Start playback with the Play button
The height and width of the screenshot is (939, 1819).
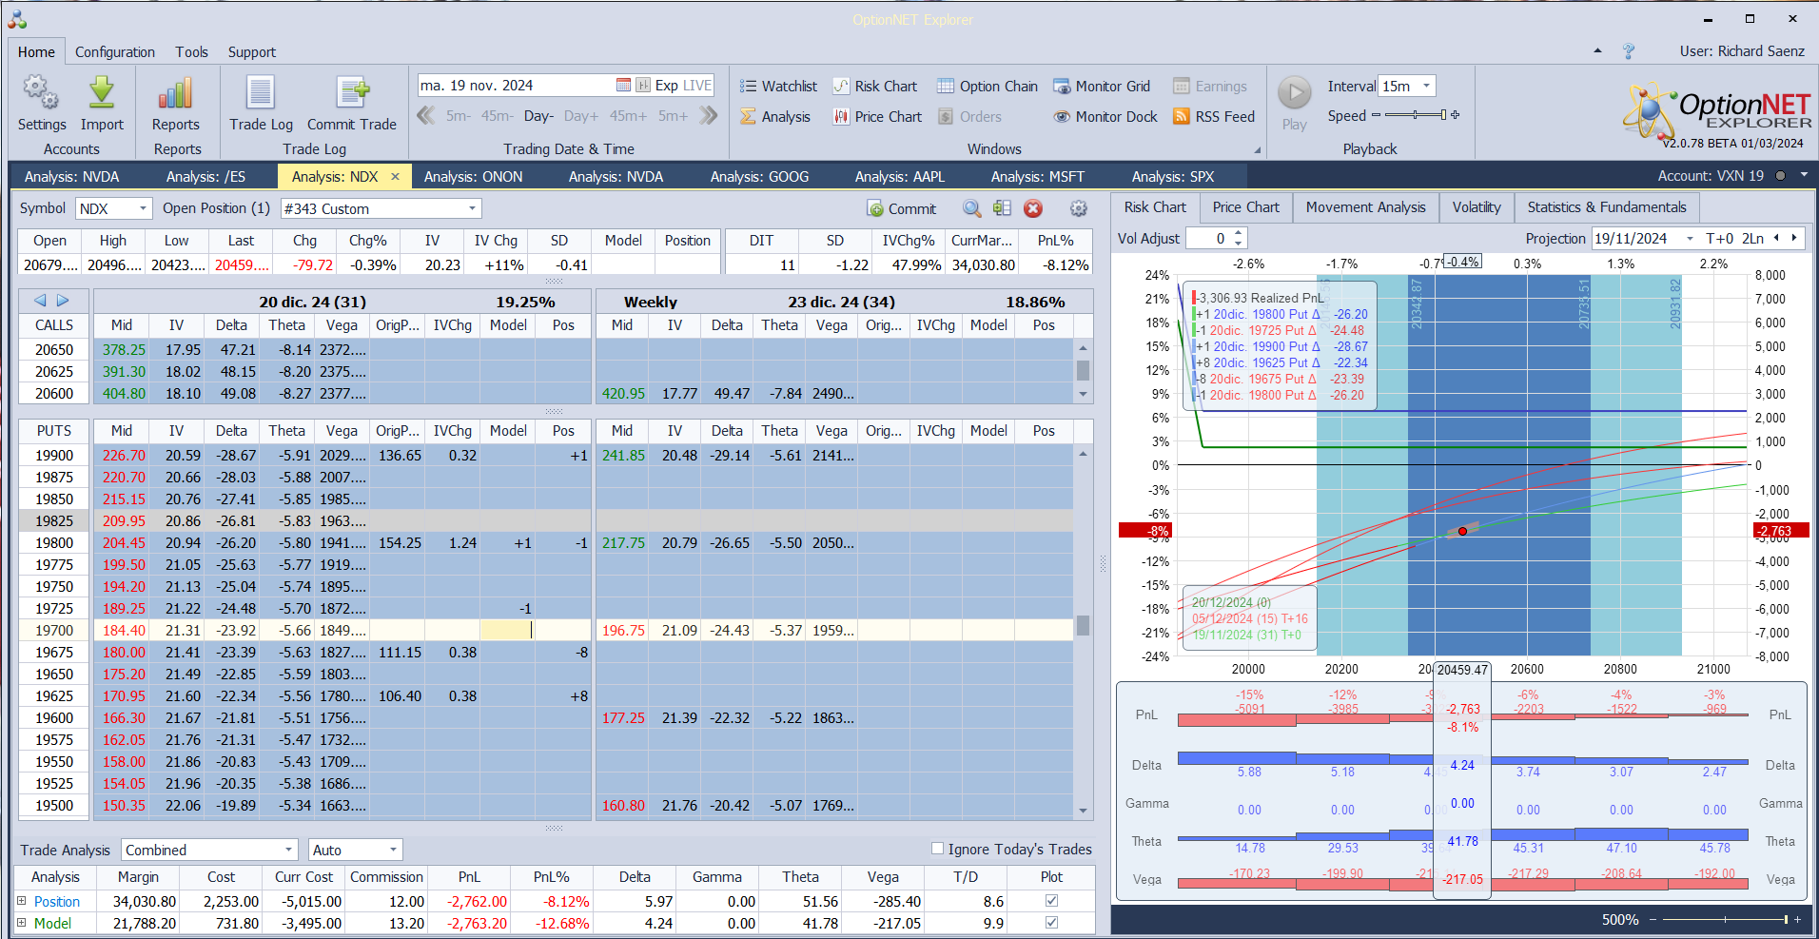tap(1294, 93)
